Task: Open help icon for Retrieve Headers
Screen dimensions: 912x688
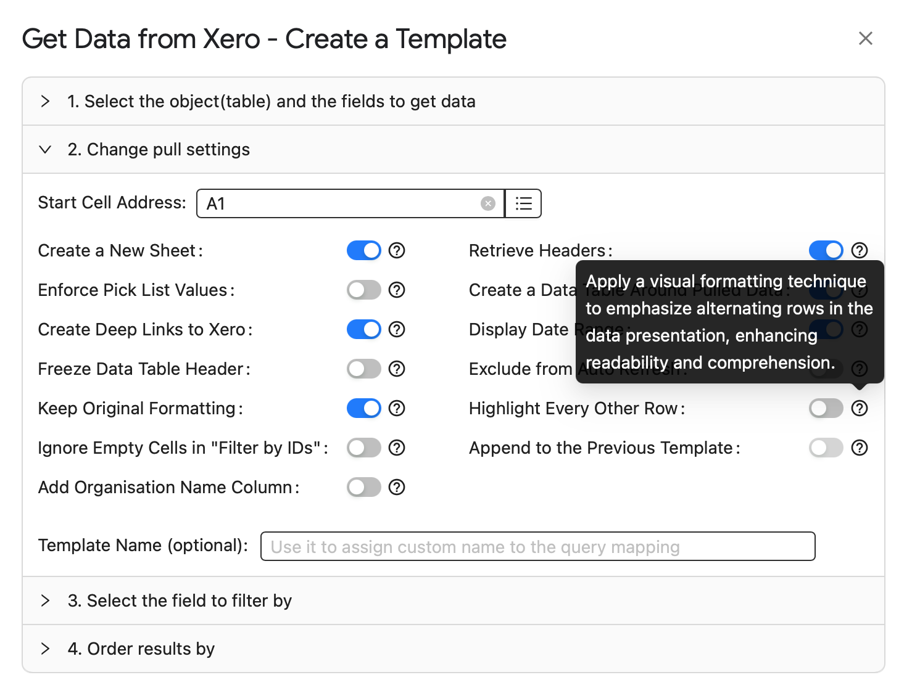Action: [860, 250]
